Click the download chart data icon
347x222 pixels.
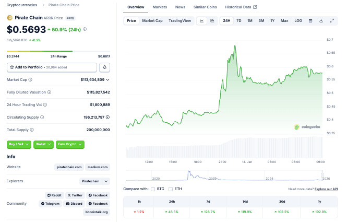(x=321, y=20)
